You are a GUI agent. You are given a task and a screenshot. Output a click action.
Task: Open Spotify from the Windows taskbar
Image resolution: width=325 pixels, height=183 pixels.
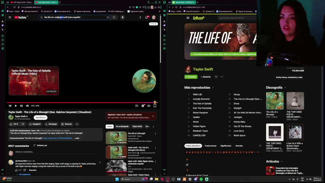pos(201,179)
